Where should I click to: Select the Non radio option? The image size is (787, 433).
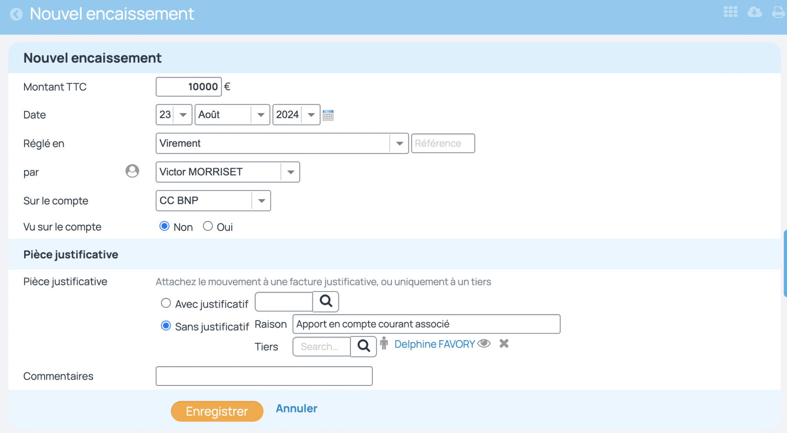click(x=164, y=226)
